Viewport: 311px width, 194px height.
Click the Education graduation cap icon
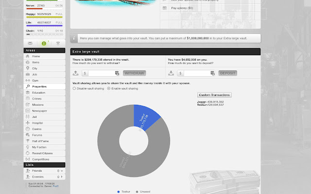click(28, 93)
